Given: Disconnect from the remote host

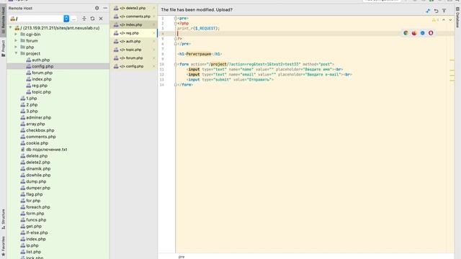Looking at the screenshot, I should click(x=101, y=19).
